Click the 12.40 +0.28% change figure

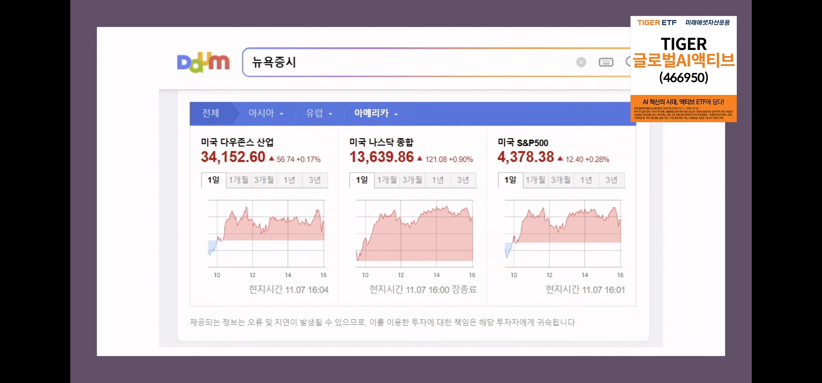[x=587, y=160]
